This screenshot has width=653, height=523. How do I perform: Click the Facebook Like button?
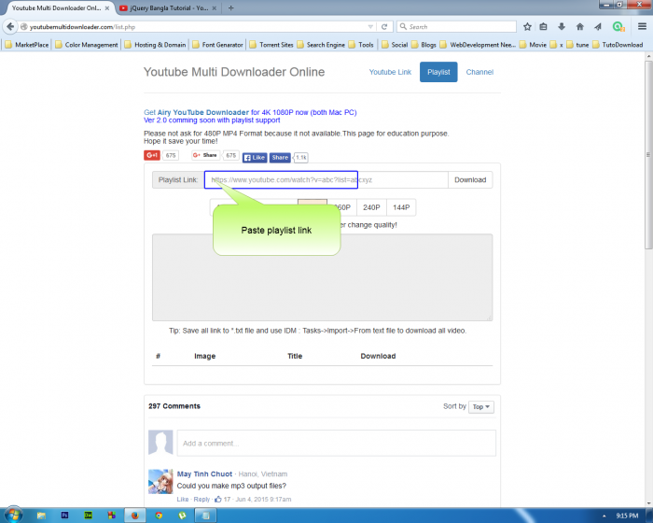click(x=255, y=158)
